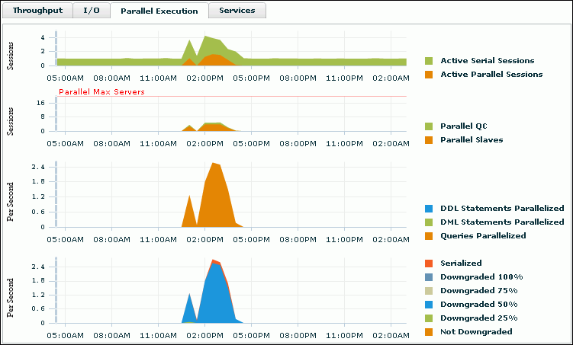Switch to the Throughput tab

pos(38,11)
